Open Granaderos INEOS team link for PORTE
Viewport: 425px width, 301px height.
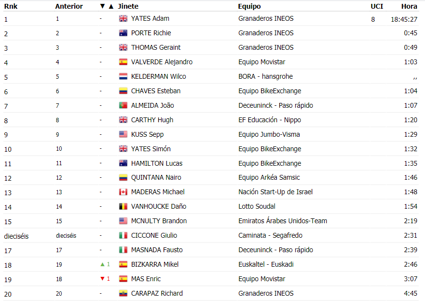(266, 33)
